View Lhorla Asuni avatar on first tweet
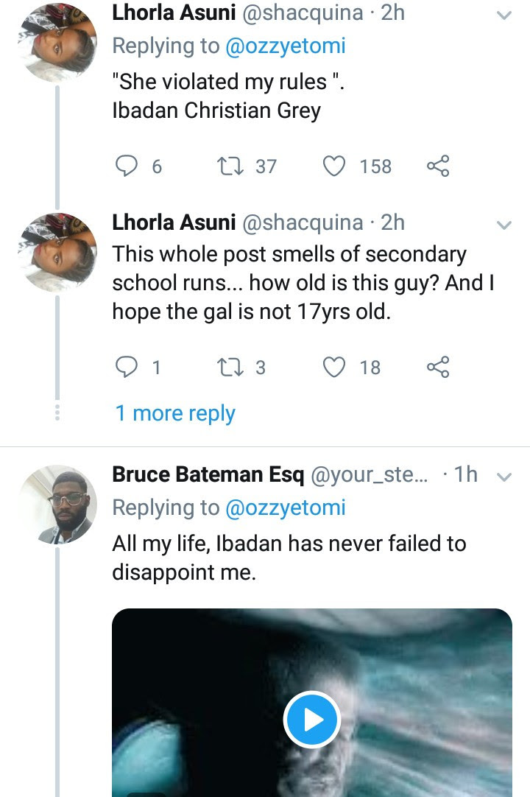 (x=56, y=44)
